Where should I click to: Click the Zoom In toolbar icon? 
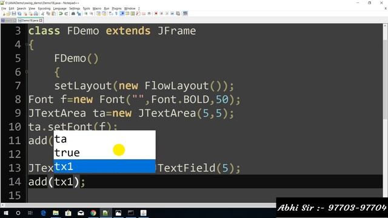[x=85, y=13]
